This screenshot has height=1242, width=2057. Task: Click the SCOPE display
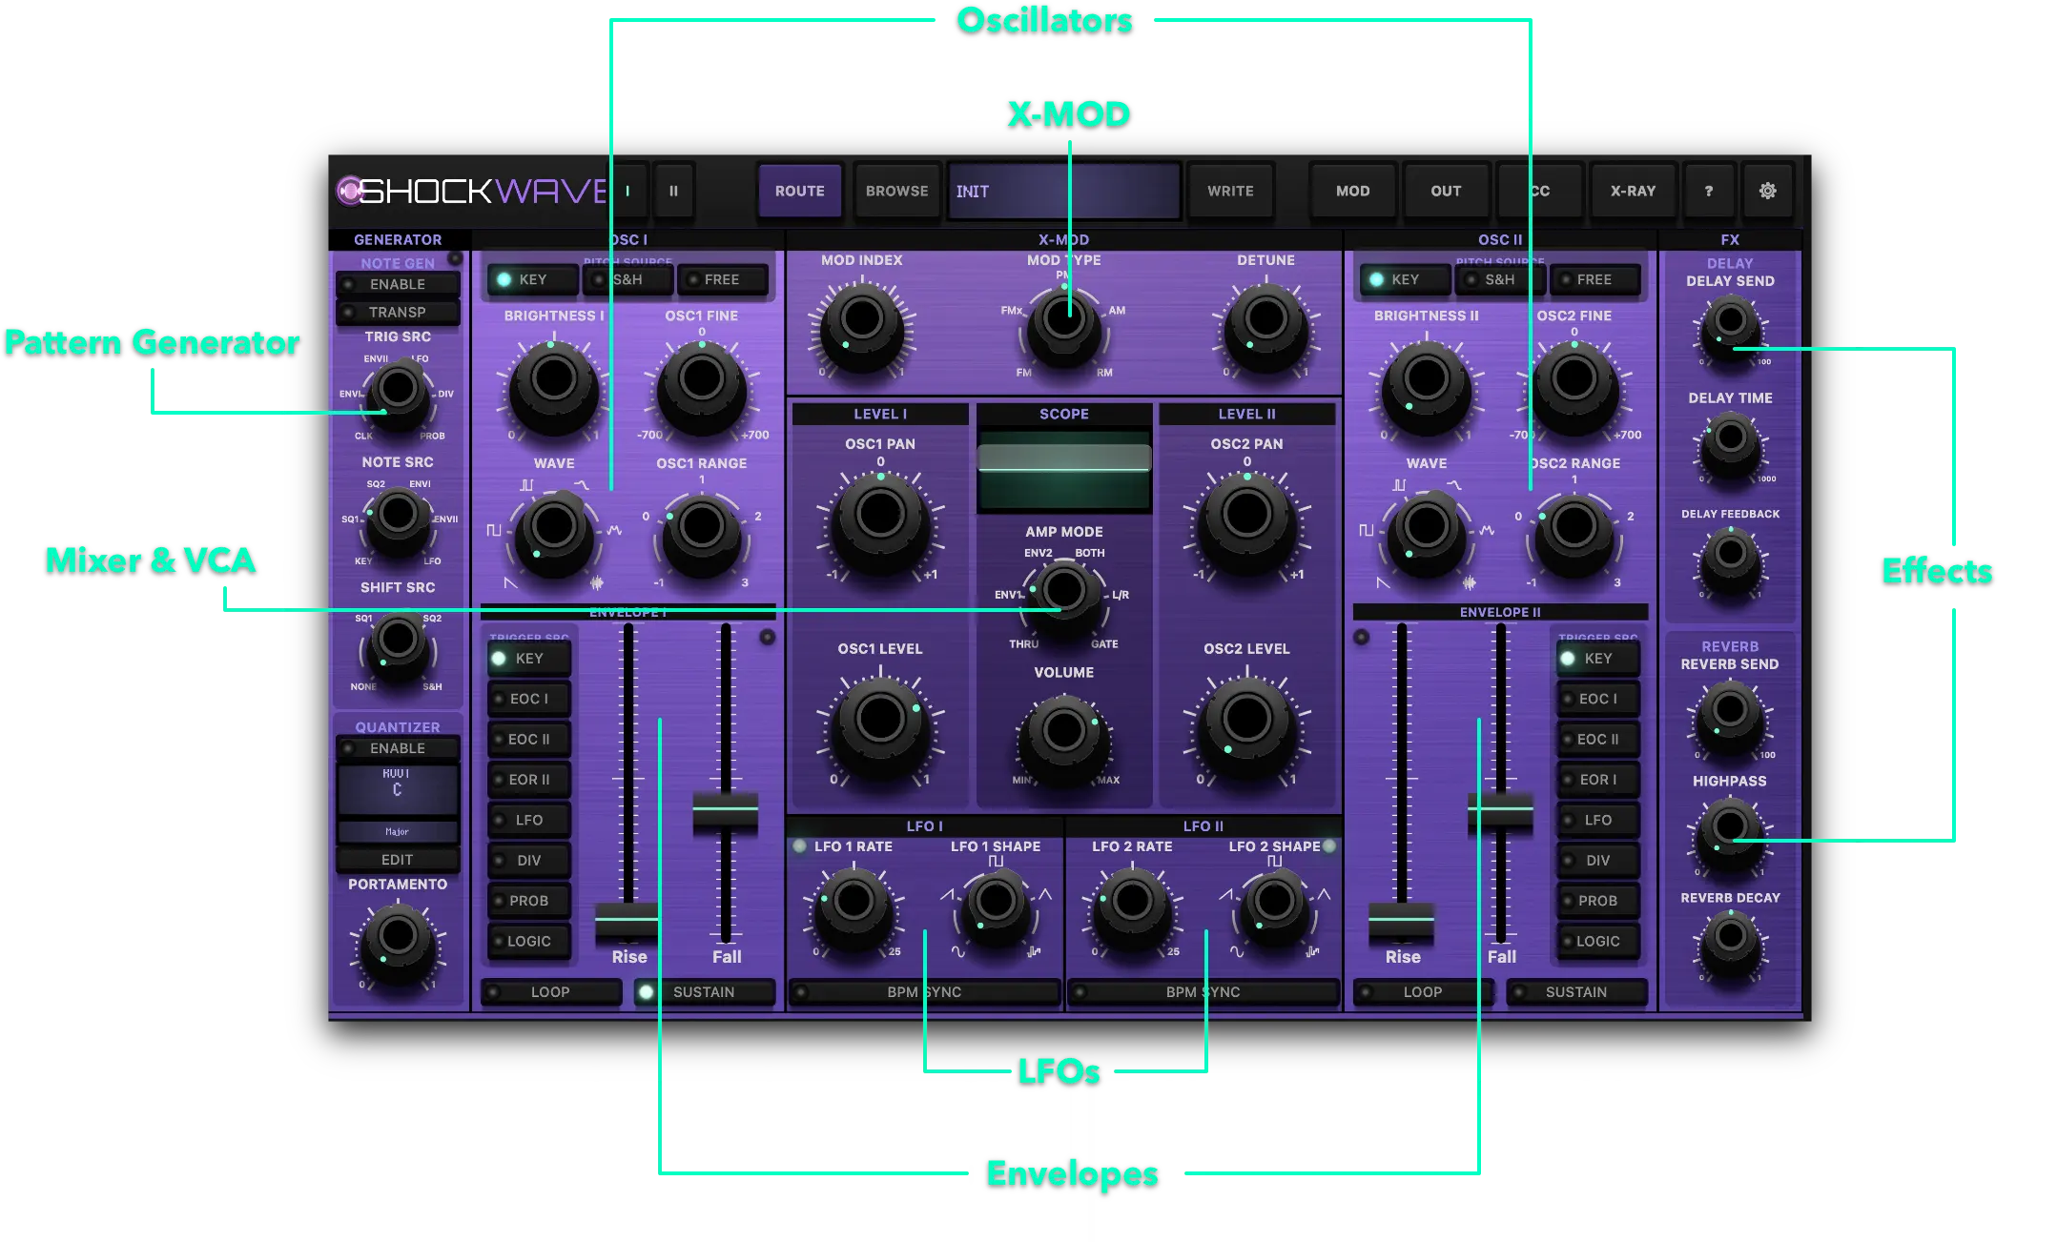click(1064, 470)
